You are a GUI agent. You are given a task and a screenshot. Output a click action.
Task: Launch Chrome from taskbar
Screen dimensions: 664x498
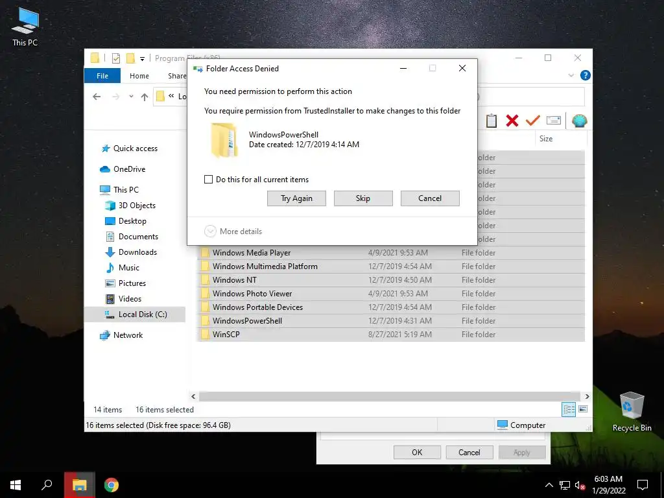coord(112,485)
